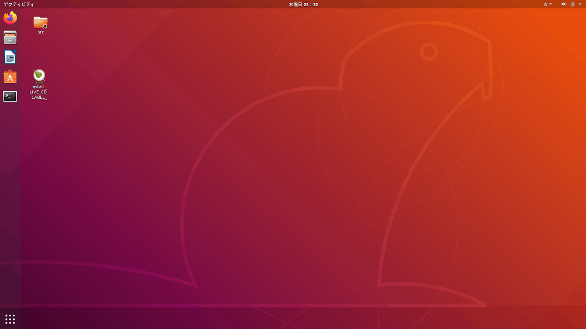
Task: Open the input method A indicator
Action: click(548, 4)
